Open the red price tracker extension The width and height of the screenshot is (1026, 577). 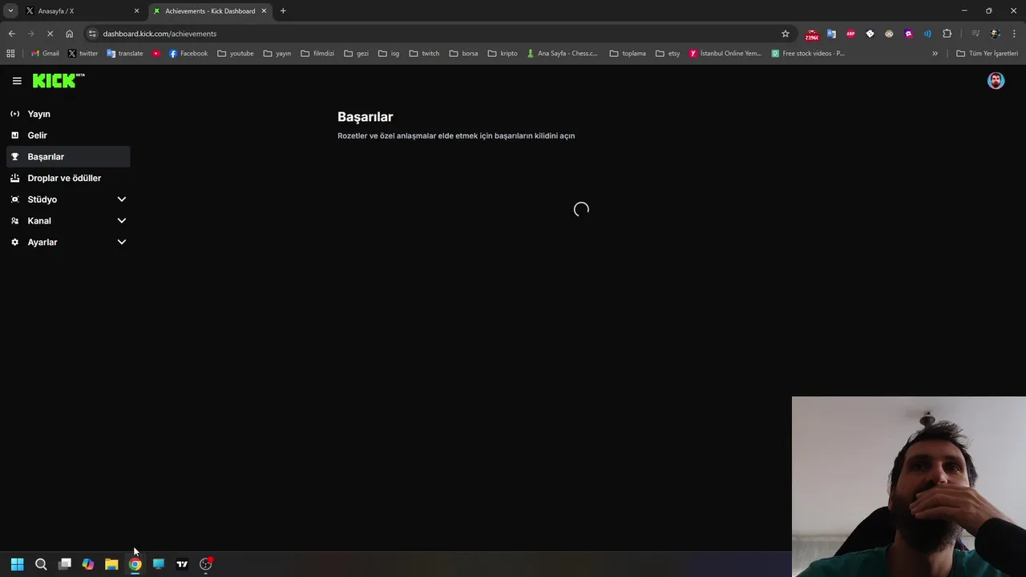(x=812, y=34)
